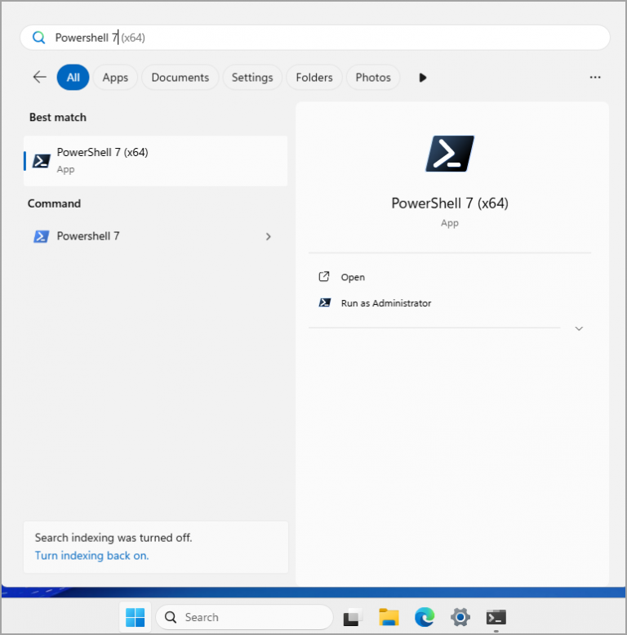The image size is (627, 635).
Task: Launch Microsoft Edge from the taskbar
Action: (x=425, y=617)
